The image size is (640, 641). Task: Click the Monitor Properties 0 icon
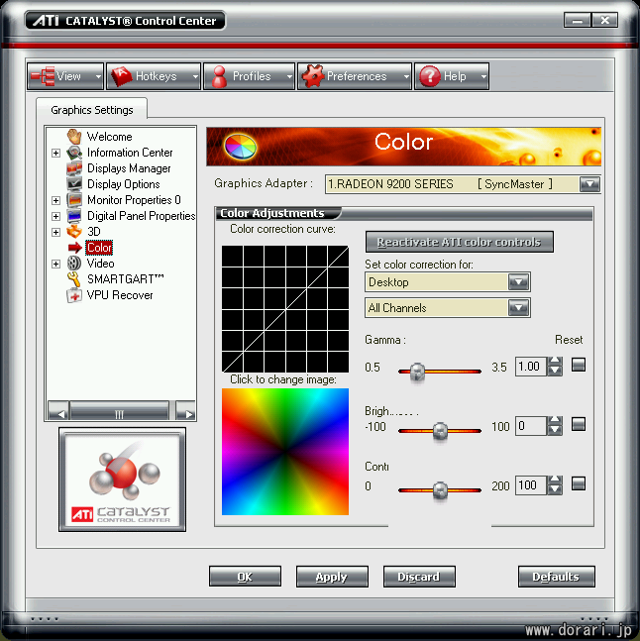pyautogui.click(x=74, y=200)
